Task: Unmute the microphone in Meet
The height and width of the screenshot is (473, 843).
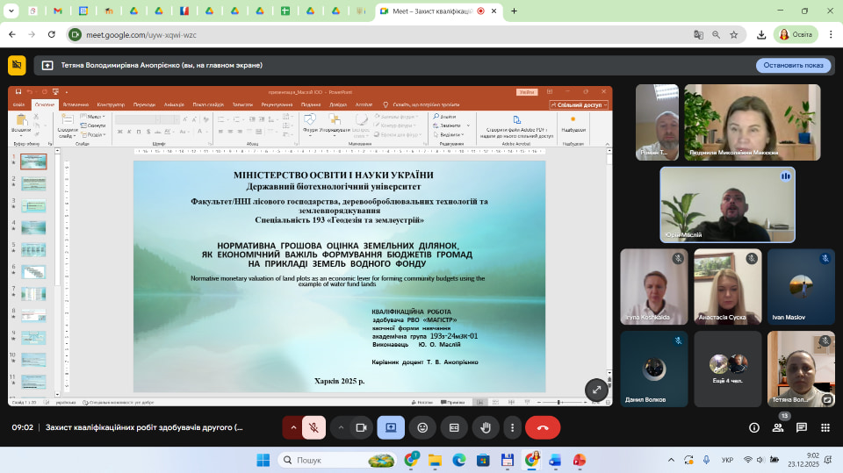Action: tap(313, 427)
